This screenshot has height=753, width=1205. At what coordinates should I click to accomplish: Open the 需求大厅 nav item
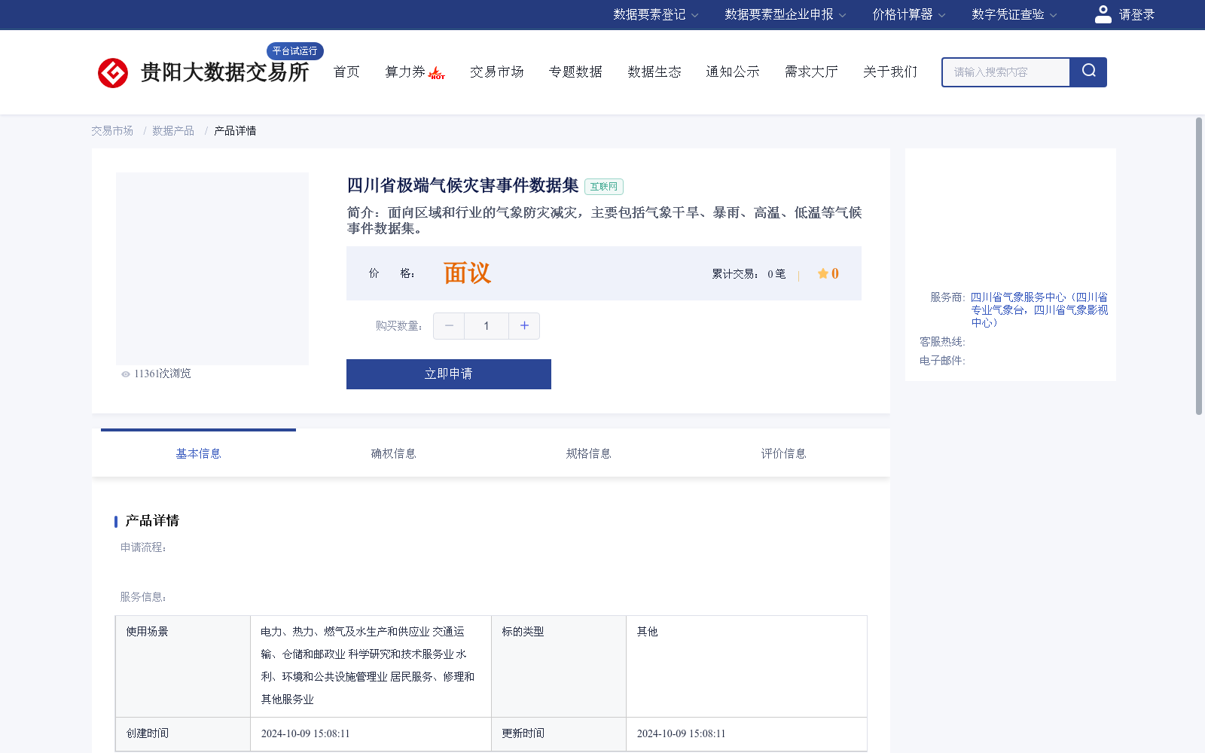pyautogui.click(x=811, y=72)
